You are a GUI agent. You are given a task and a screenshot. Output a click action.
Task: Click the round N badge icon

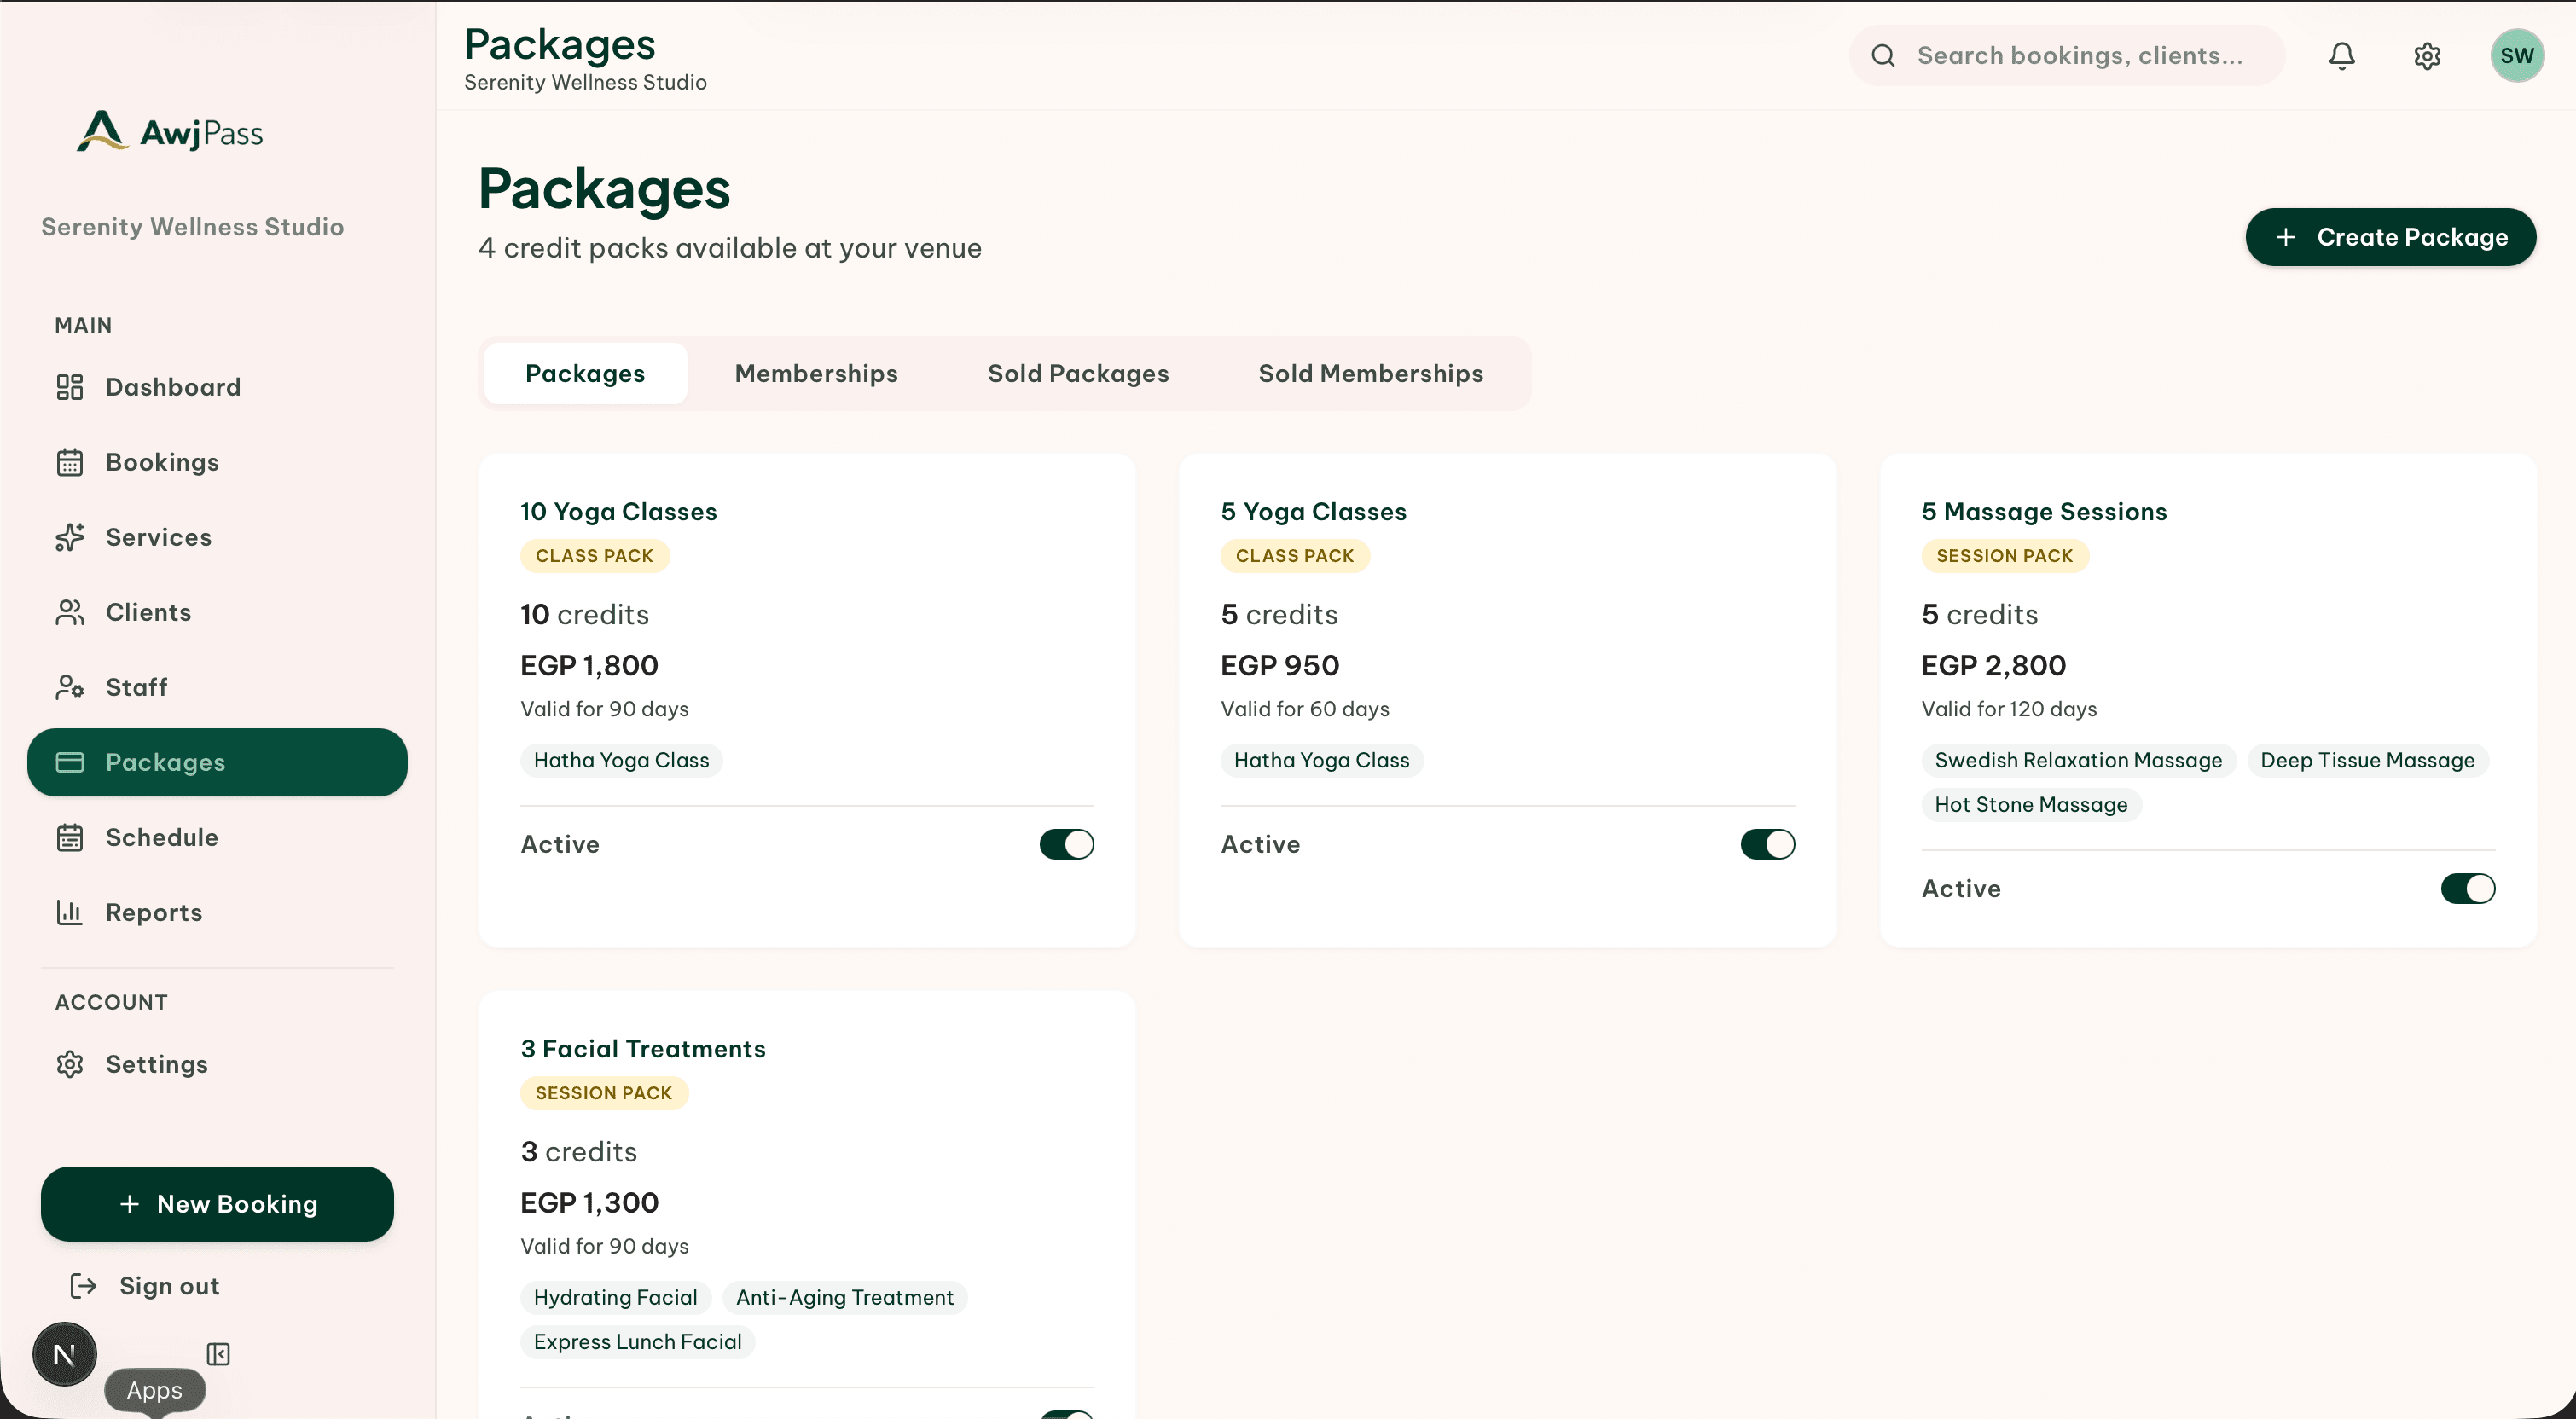click(x=64, y=1354)
